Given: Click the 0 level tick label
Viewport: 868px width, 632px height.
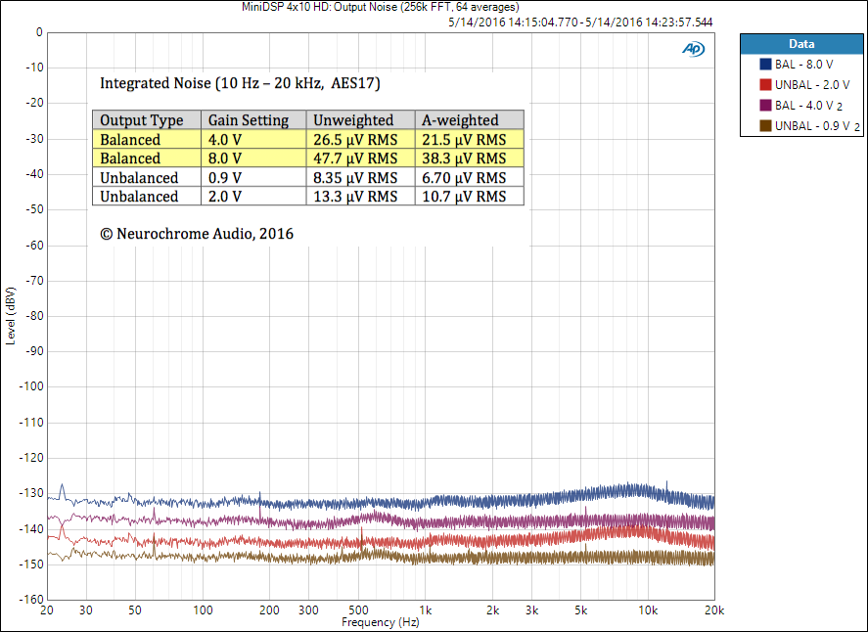Looking at the screenshot, I should point(39,32).
